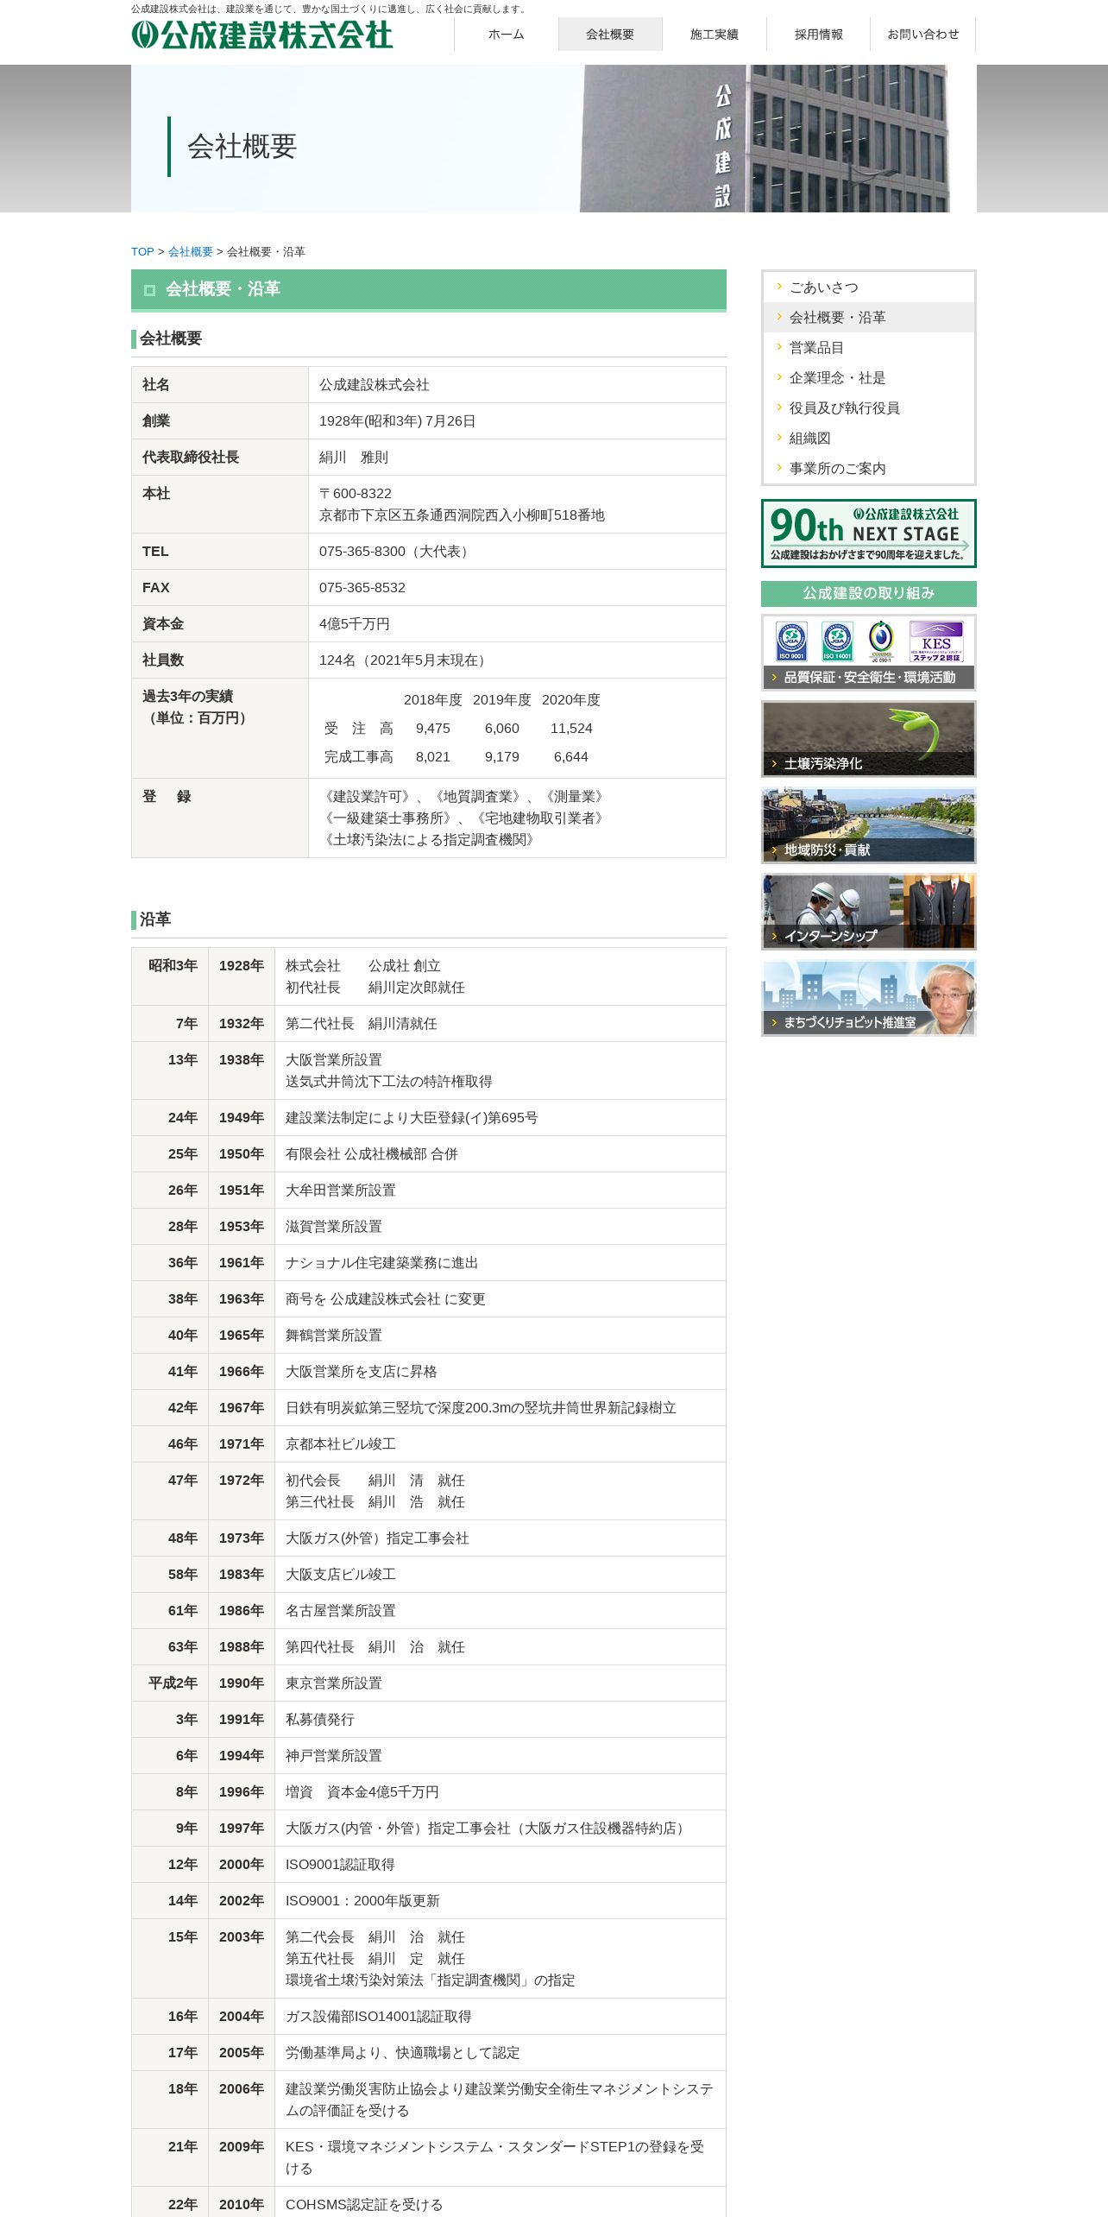Click the 1928年 history row year

point(242,966)
